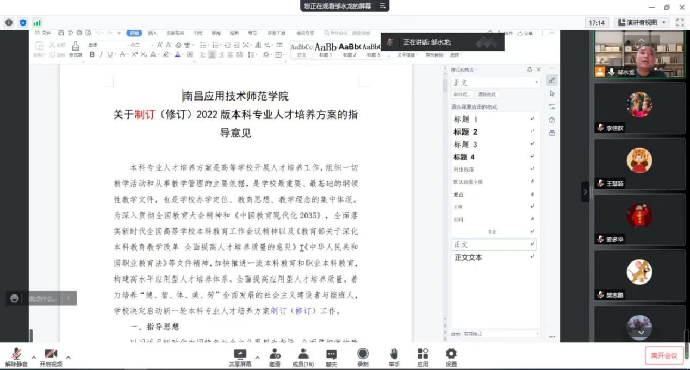Viewport: 690px width, 370px height.
Task: Toggle full screen mode
Action: [x=680, y=23]
